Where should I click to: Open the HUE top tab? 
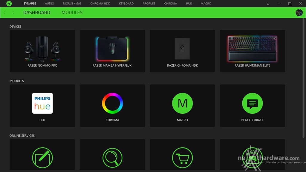pos(189,4)
